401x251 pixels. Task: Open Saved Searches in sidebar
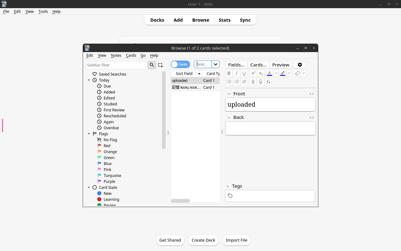pyautogui.click(x=112, y=74)
